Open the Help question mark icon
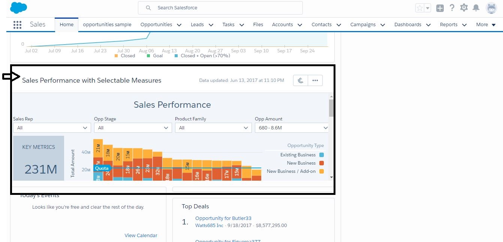This screenshot has width=503, height=242. 452,8
